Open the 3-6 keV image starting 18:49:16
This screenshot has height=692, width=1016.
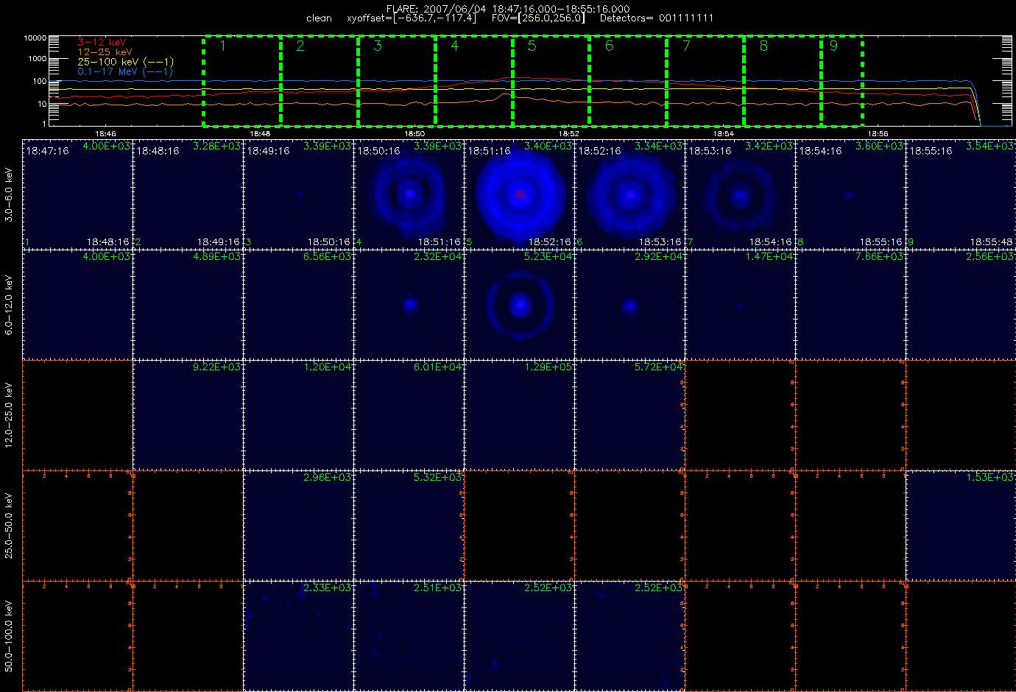299,194
